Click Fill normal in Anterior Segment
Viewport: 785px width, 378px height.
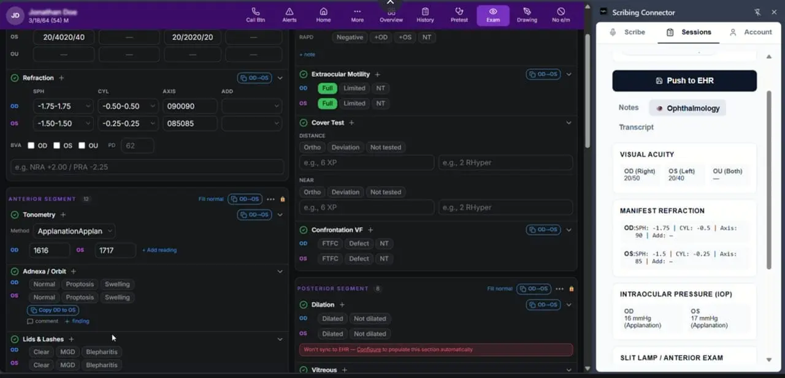click(211, 199)
